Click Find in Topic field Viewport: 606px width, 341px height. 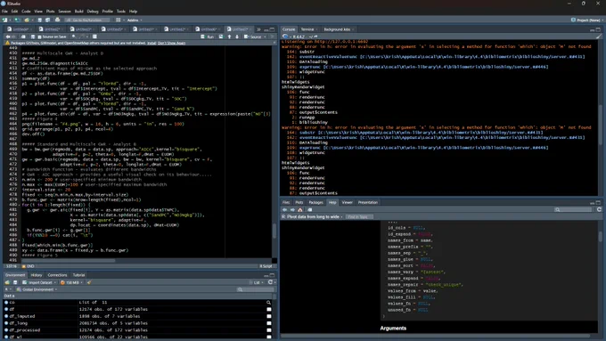359,217
